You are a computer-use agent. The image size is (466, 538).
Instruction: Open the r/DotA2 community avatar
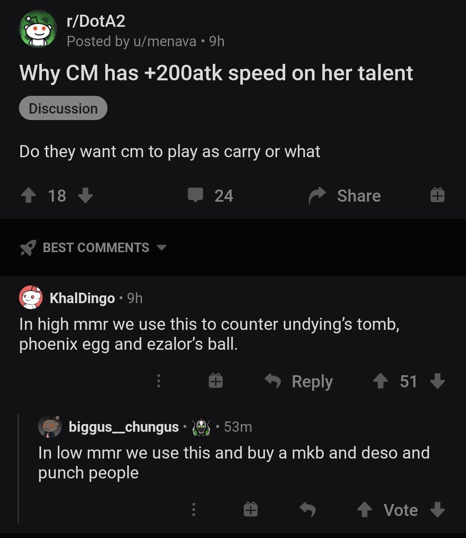pos(38,29)
